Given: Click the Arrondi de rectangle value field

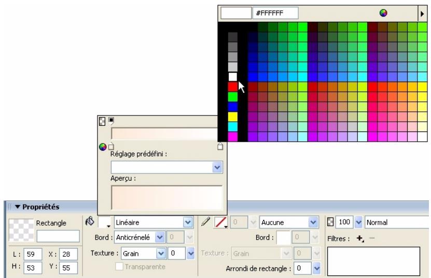Looking at the screenshot, I should (x=302, y=268).
